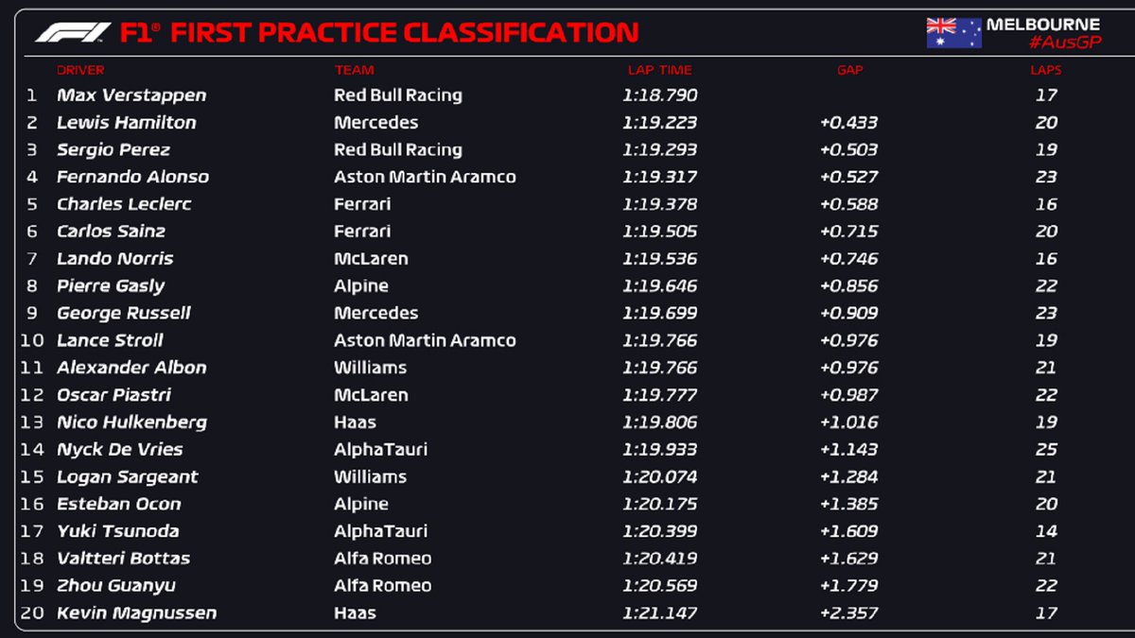Select Lewis Hamilton's driver name

point(127,123)
